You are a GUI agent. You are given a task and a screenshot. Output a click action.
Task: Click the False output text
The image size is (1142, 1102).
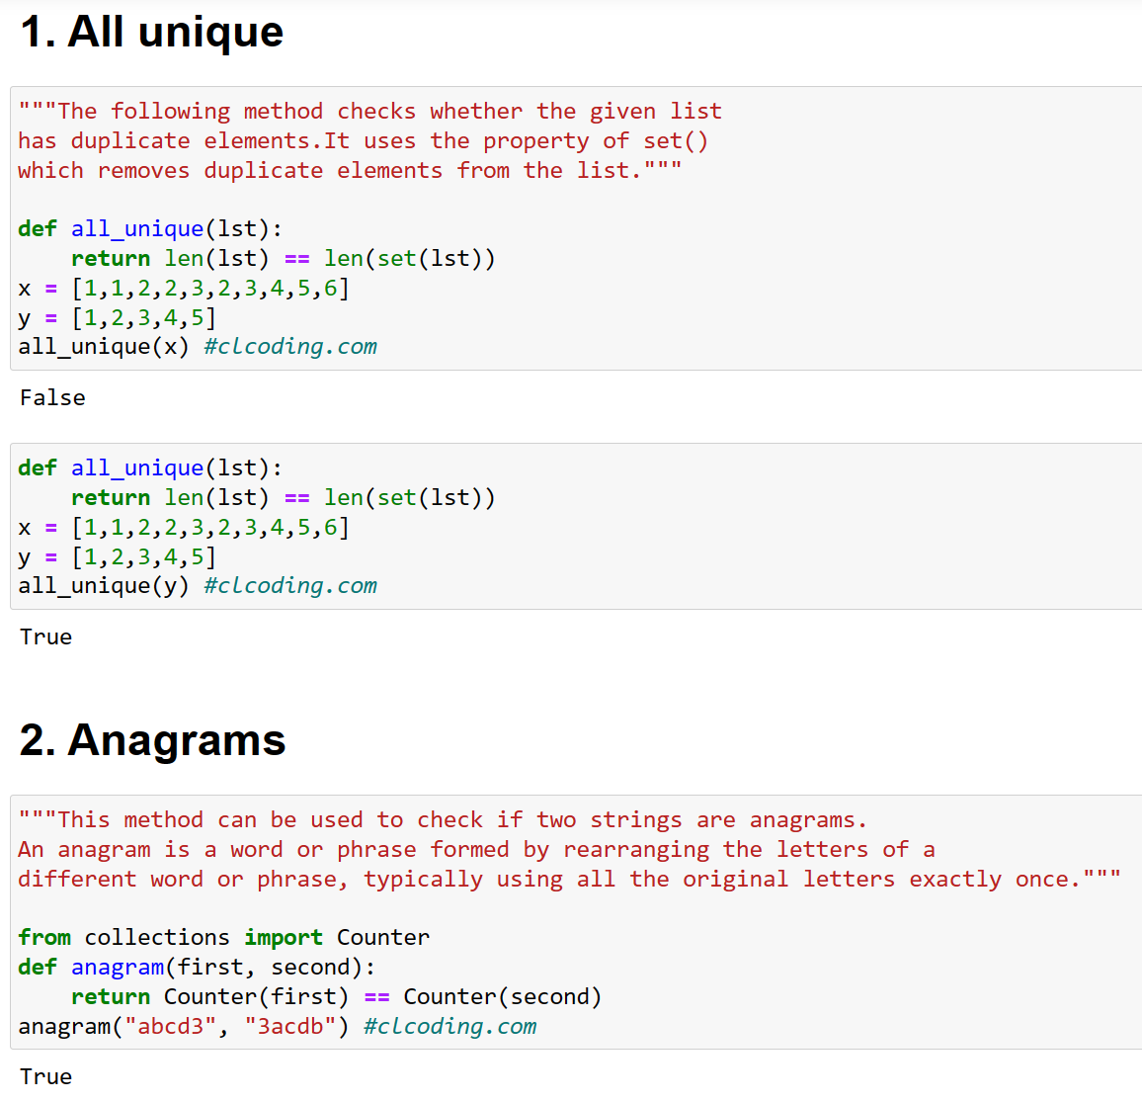pos(52,398)
